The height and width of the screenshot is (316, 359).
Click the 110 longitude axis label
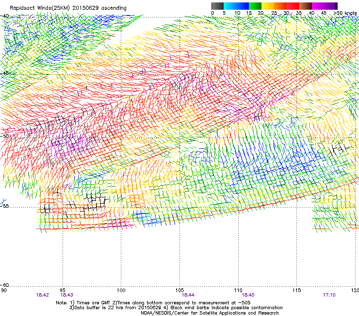click(238, 290)
